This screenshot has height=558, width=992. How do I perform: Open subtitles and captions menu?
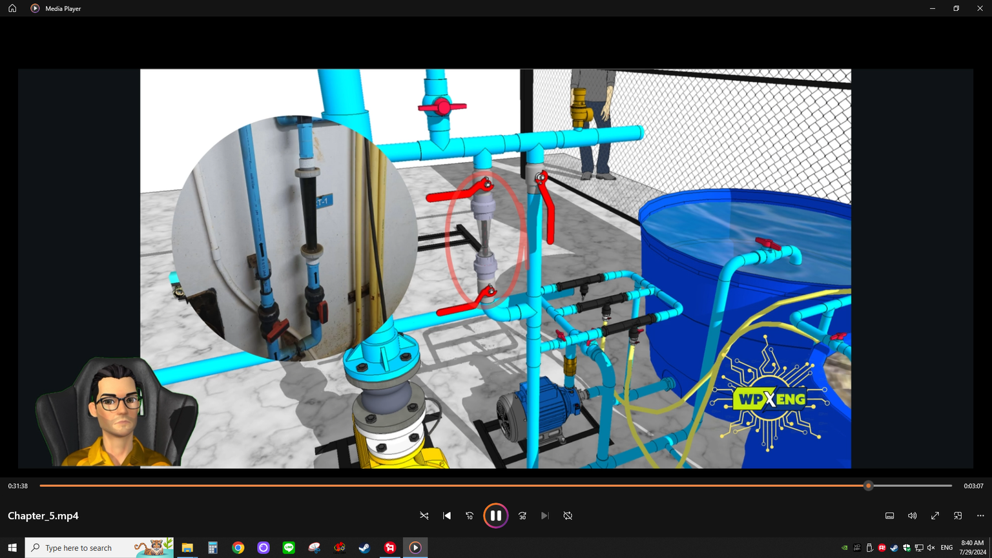coord(889,515)
